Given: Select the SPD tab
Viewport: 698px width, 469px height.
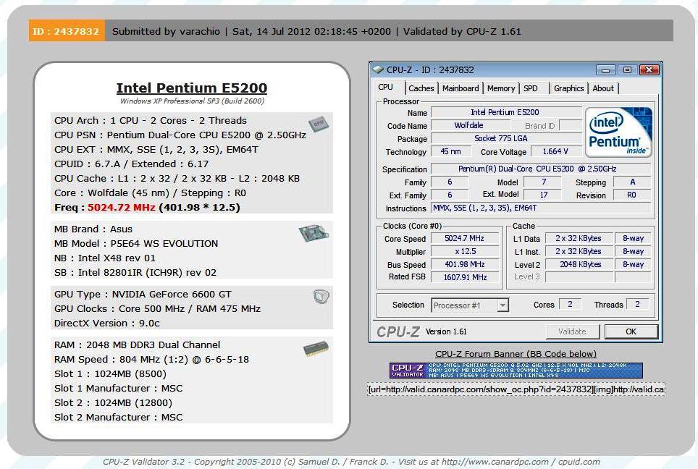Looking at the screenshot, I should [x=531, y=88].
